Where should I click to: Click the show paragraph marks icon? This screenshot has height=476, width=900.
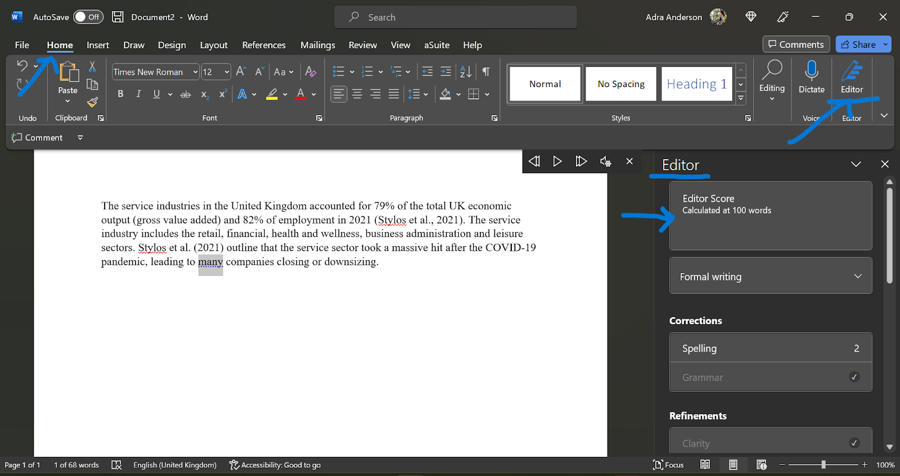coord(486,72)
